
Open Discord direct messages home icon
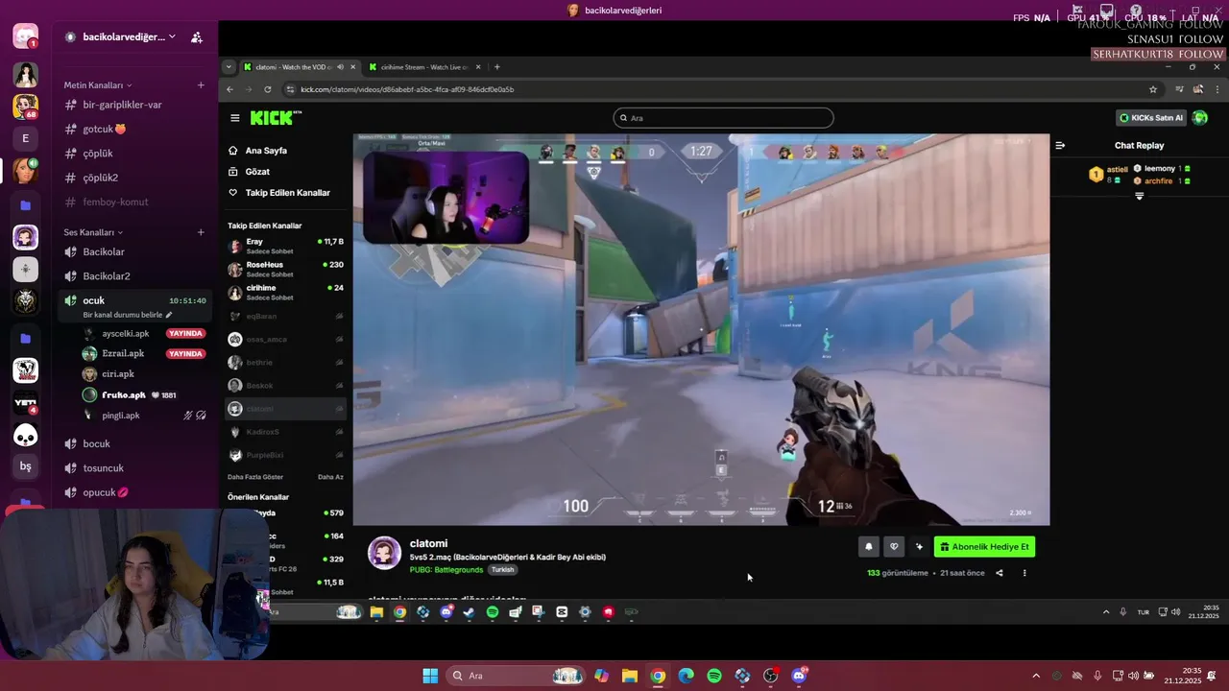26,36
